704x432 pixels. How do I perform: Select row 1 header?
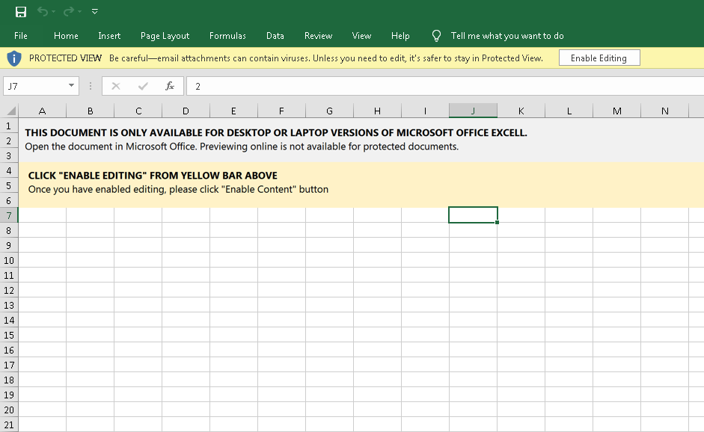tap(9, 126)
